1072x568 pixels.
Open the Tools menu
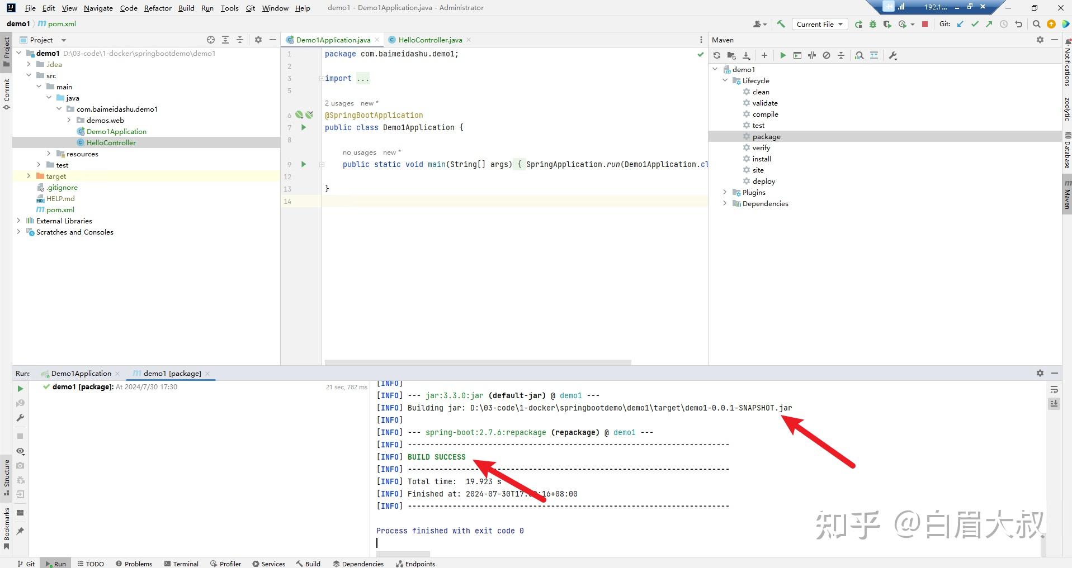coord(229,8)
